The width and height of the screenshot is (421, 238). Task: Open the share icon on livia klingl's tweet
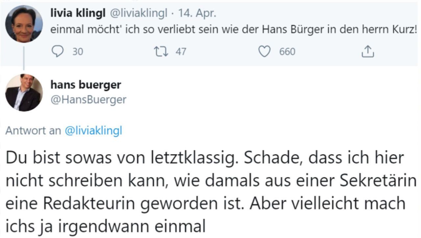368,52
